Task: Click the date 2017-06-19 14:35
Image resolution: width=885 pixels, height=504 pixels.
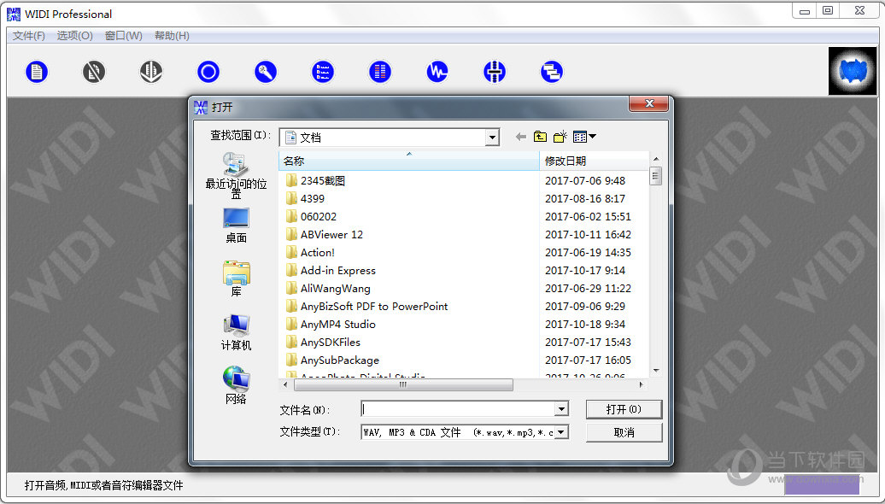Action: [588, 252]
